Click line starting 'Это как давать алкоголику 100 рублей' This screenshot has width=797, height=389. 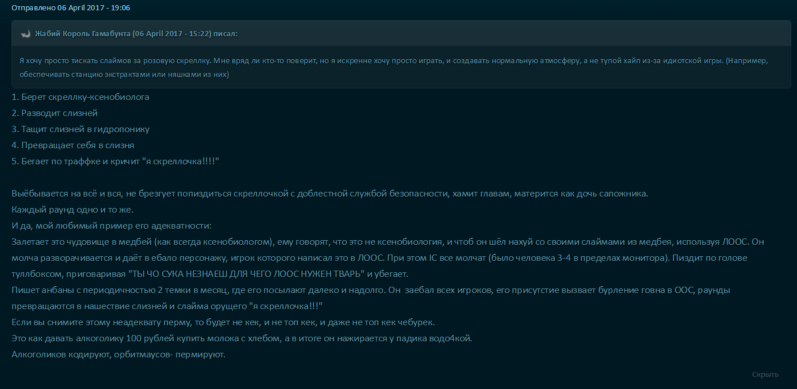click(242, 338)
